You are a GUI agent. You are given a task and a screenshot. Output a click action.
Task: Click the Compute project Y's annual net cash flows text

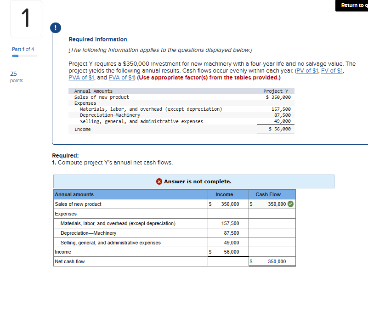point(115,163)
